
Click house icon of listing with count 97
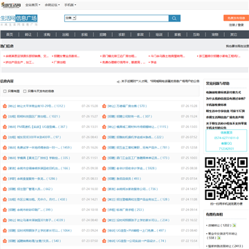click(5, 137)
